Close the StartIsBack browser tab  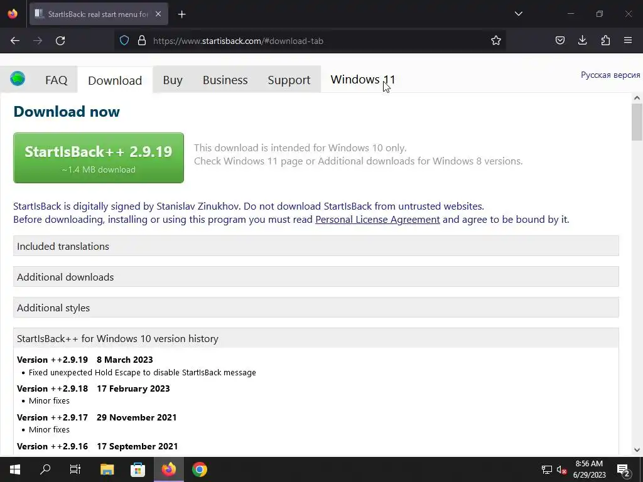[158, 14]
